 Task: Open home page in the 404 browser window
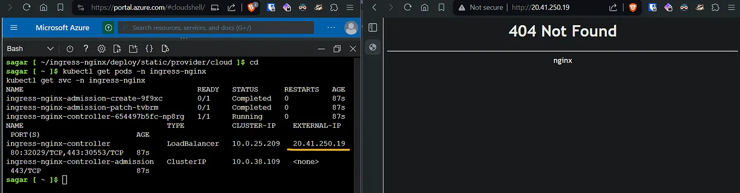pyautogui.click(x=425, y=8)
